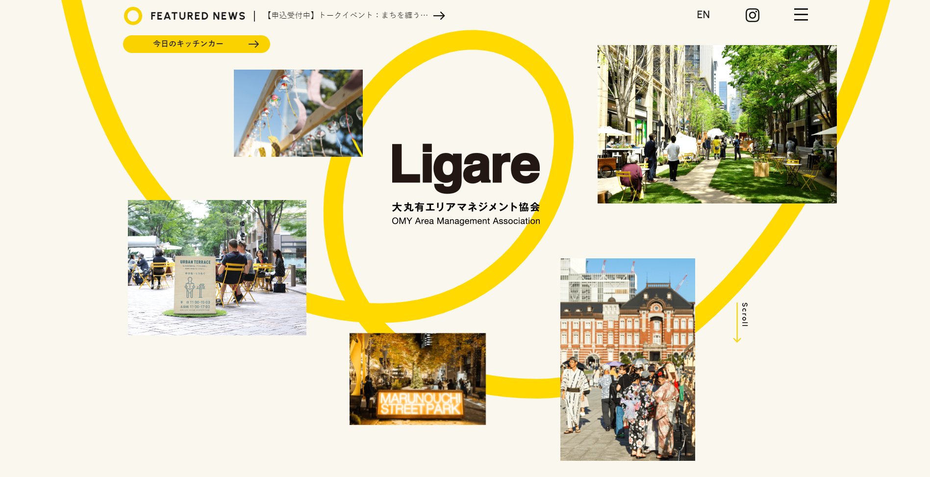Click the arrow after the featured news headline
930x477 pixels.
[439, 16]
